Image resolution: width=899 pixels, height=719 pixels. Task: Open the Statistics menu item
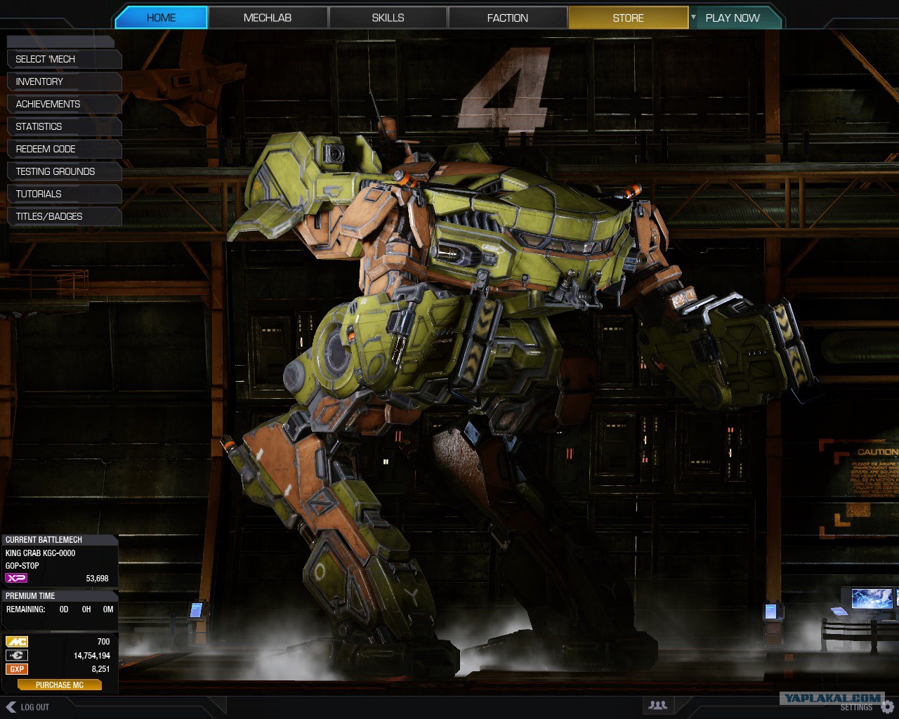point(64,126)
